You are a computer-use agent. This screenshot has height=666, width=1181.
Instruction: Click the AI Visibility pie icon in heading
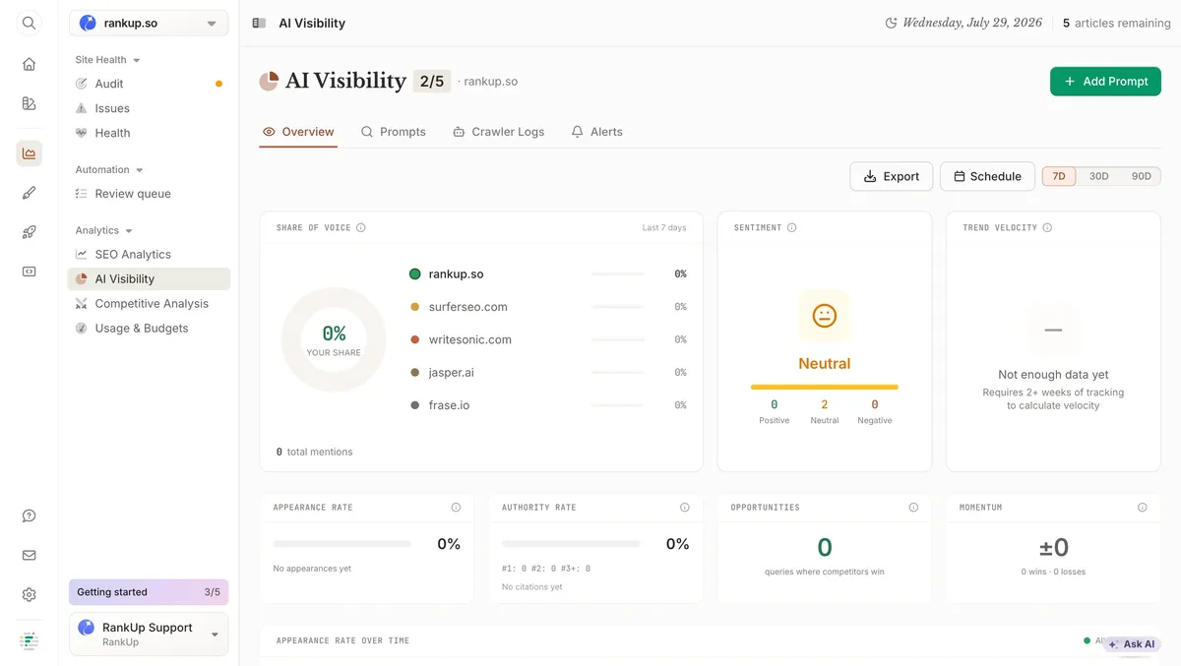click(x=269, y=81)
